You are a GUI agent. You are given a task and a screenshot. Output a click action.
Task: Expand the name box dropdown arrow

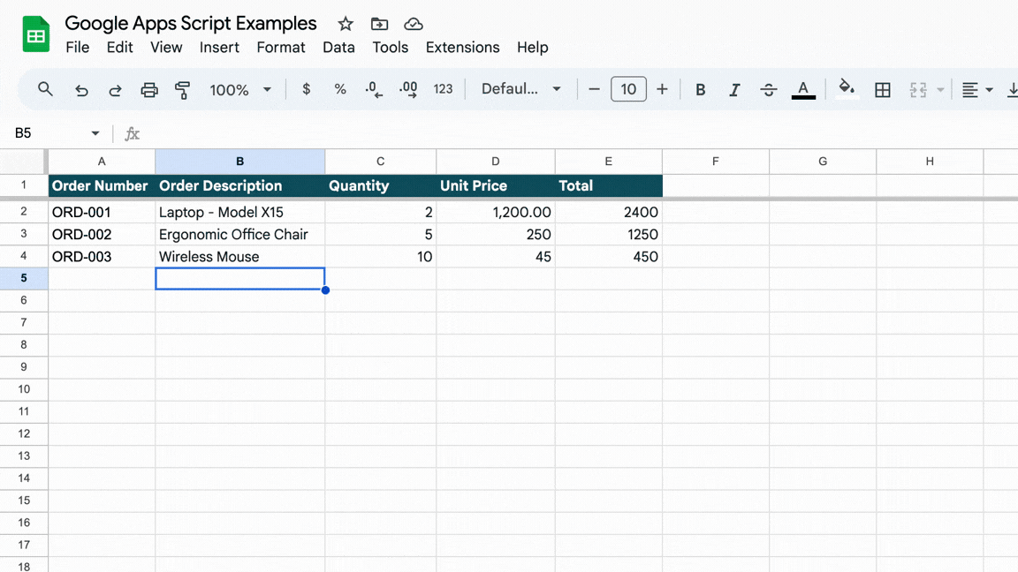click(x=95, y=133)
